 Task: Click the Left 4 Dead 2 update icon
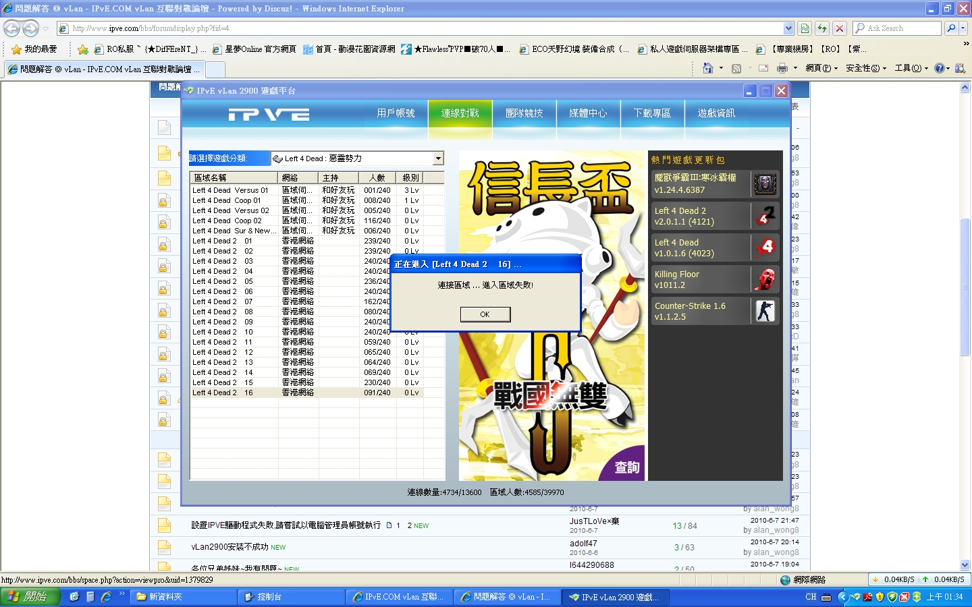pos(765,216)
